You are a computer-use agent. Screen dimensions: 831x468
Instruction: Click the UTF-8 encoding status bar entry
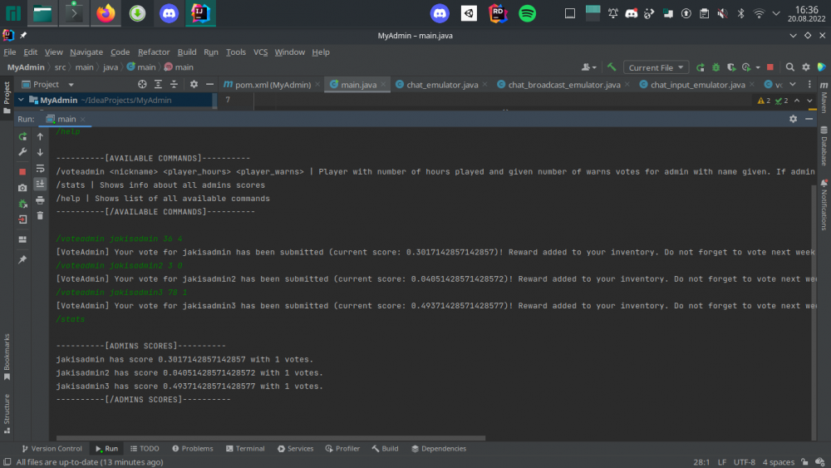pyautogui.click(x=744, y=462)
